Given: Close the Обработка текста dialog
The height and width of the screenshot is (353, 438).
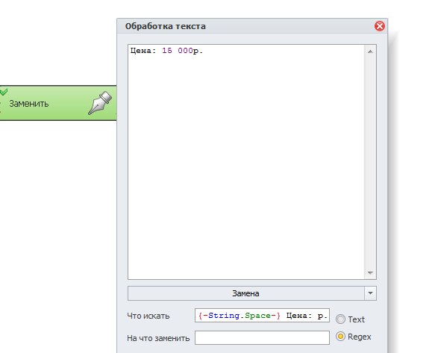Looking at the screenshot, I should pos(379,26).
